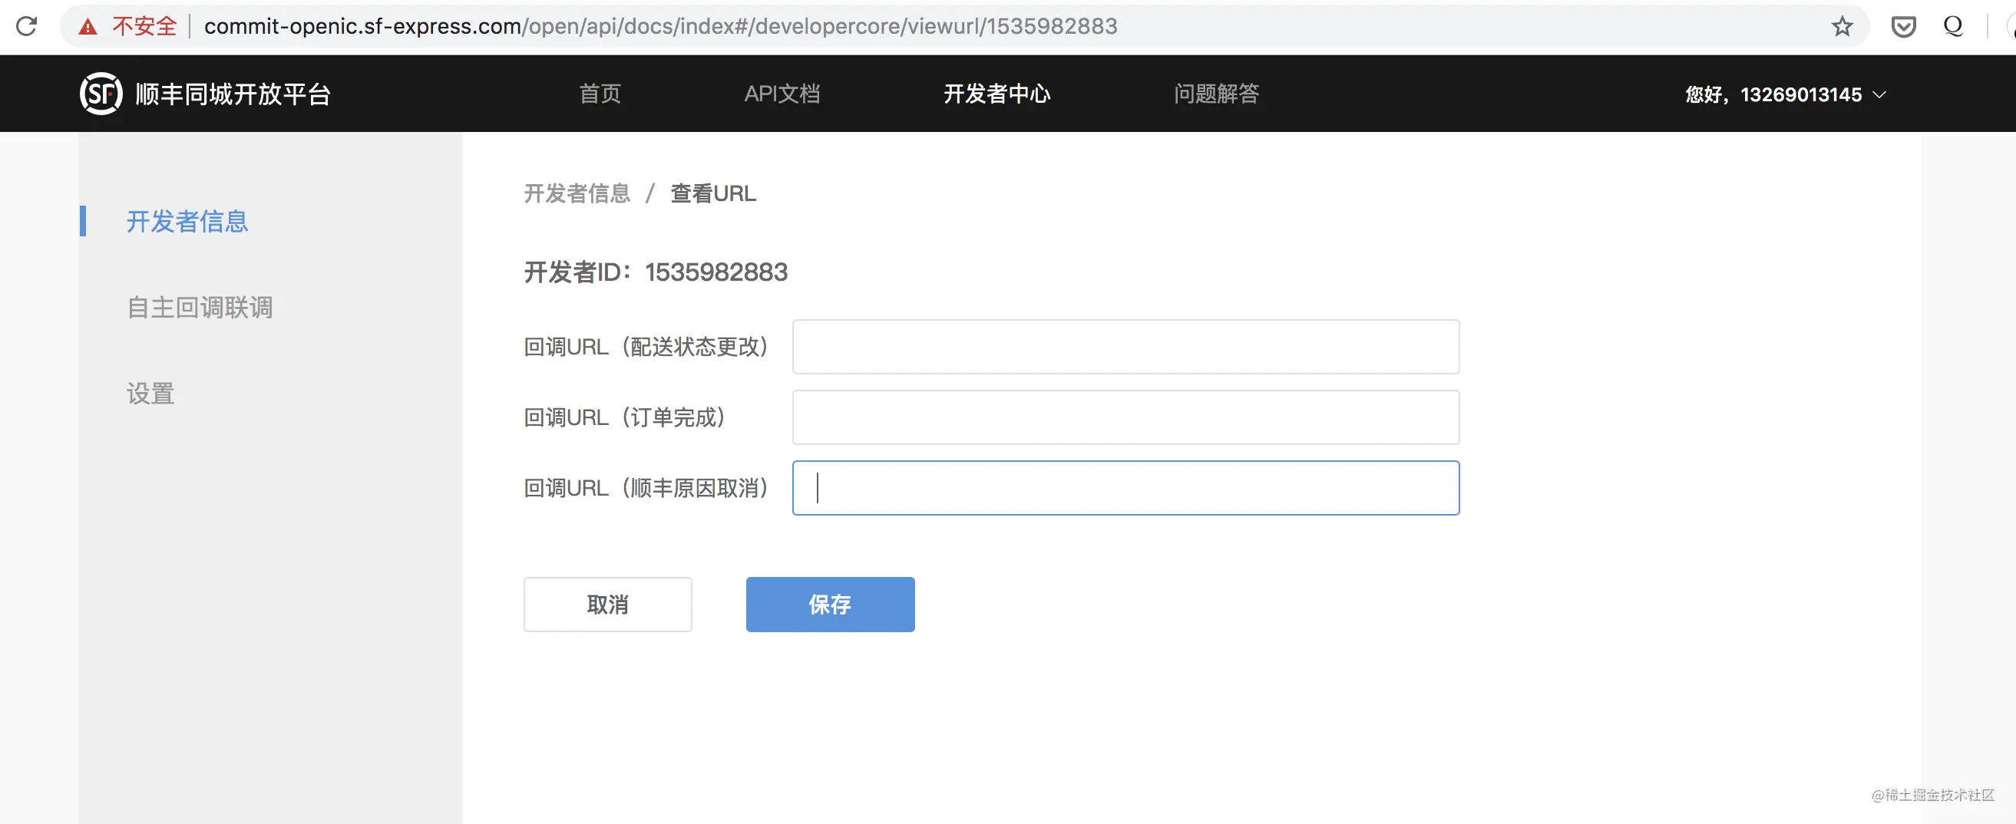The width and height of the screenshot is (2016, 824).
Task: Click the 开发者信息 breadcrumb link
Action: [577, 193]
